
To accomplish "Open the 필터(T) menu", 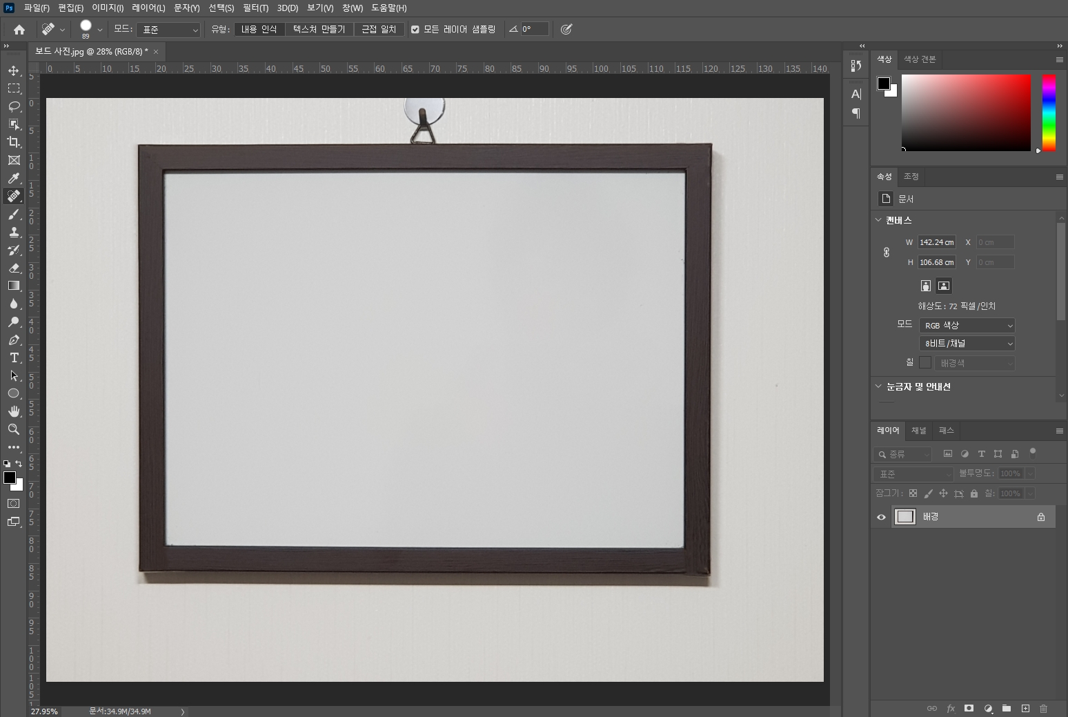I will click(255, 8).
